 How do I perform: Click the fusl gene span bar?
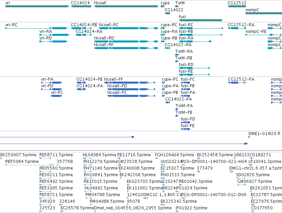click(x=200, y=20)
